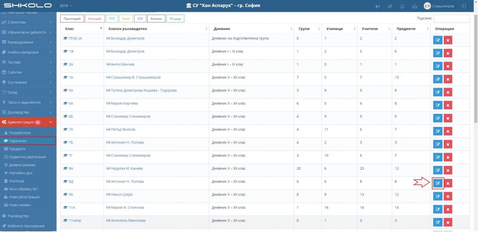Delete class 7Б

pos(448,144)
